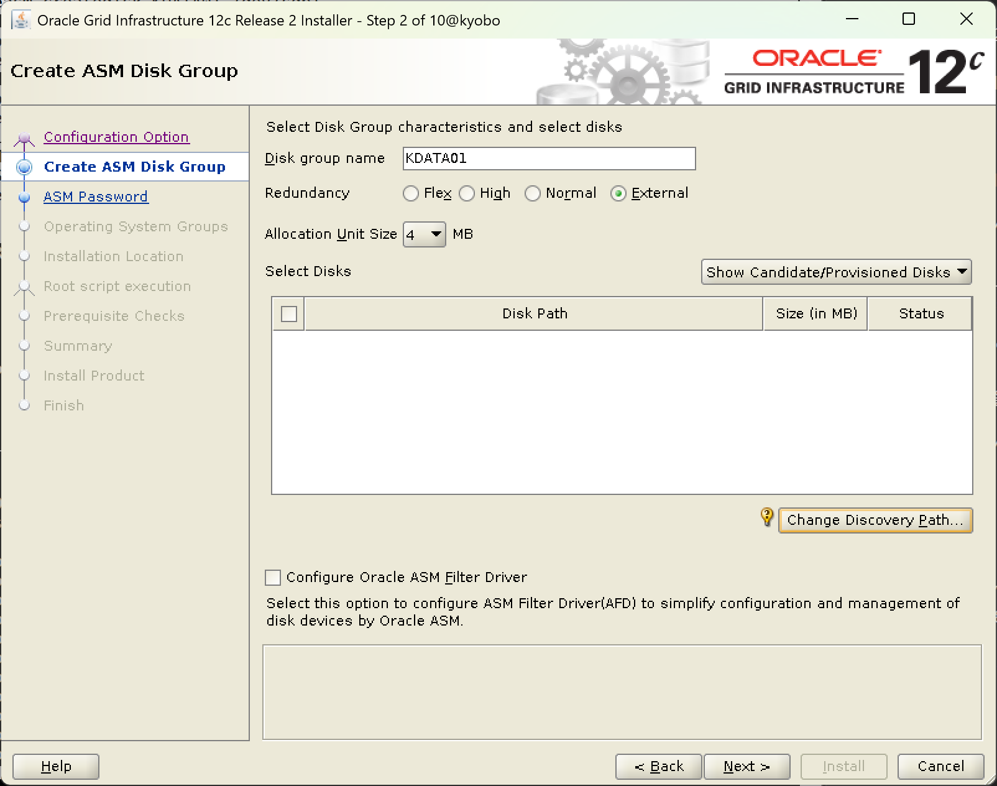The image size is (997, 786).
Task: Minimize the installer window
Action: pos(852,19)
